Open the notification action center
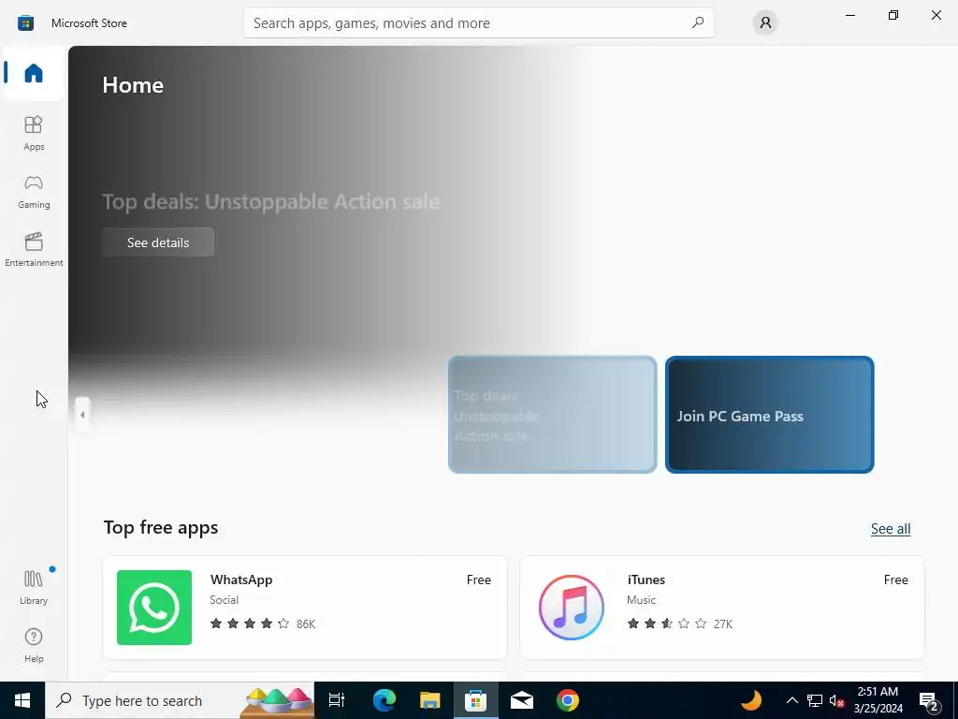 (x=929, y=701)
